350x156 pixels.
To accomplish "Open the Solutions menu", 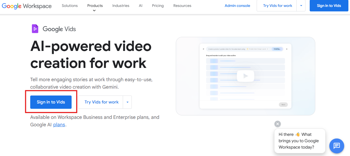I will tap(70, 6).
